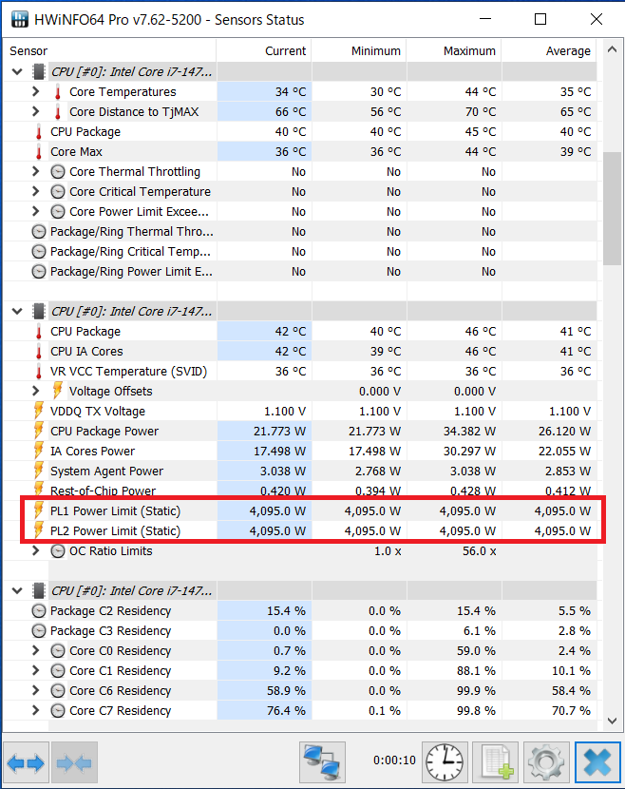The height and width of the screenshot is (789, 625).
Task: Expand the Core C1 Residency row
Action: (36, 671)
